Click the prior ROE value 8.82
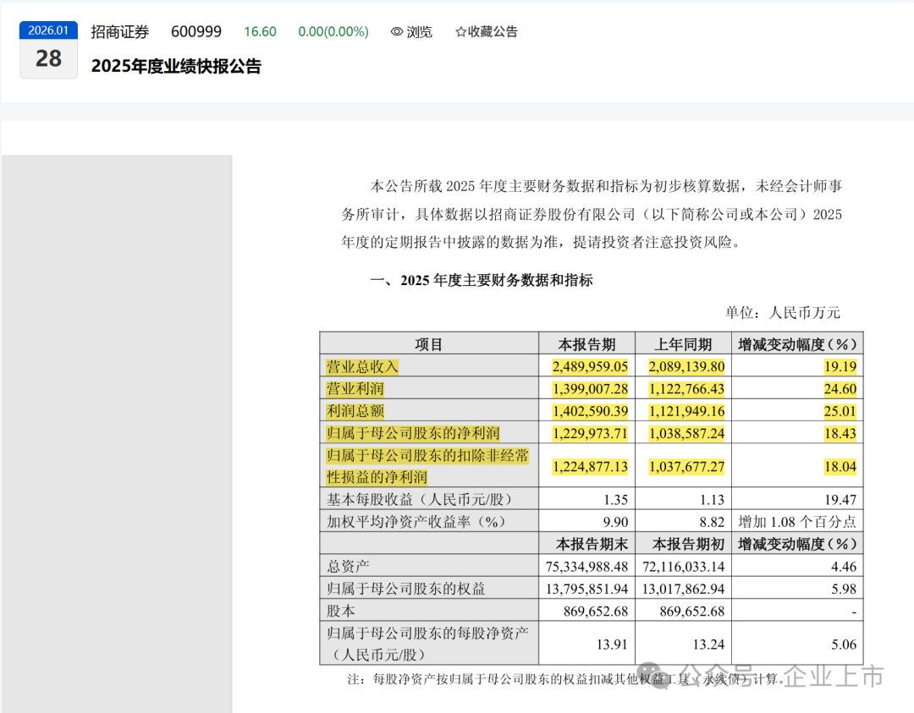914x713 pixels. 712,521
